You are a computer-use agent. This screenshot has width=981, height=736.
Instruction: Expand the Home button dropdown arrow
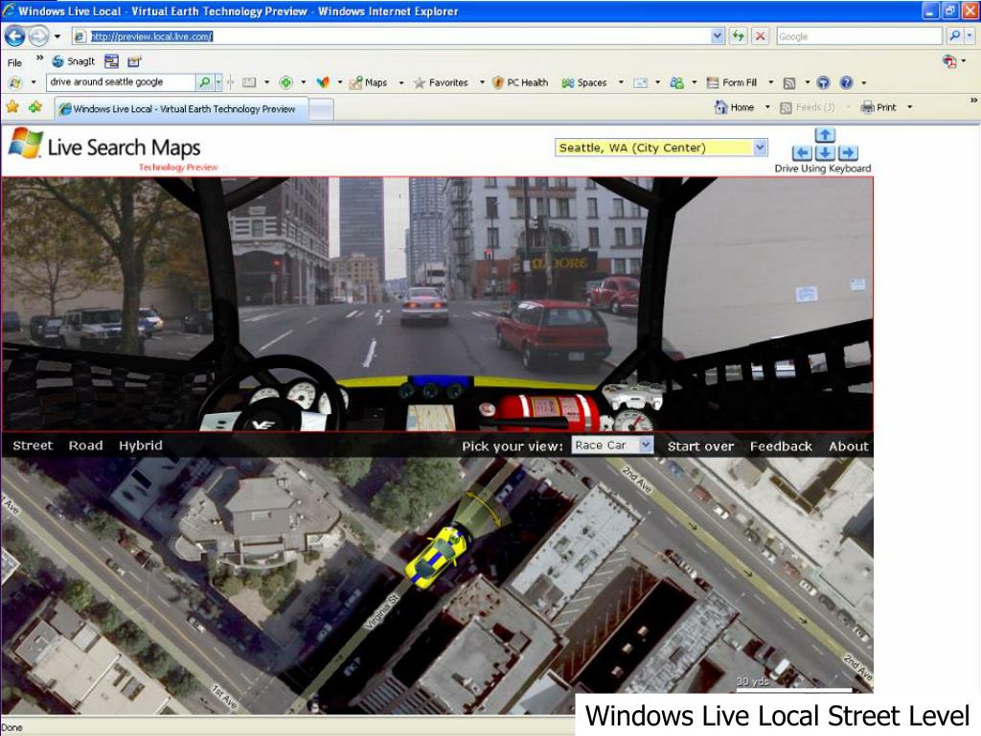[x=767, y=107]
